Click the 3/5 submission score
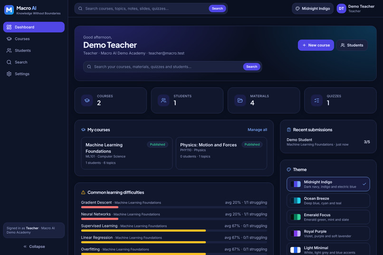This screenshot has width=383, height=255. pos(367,142)
